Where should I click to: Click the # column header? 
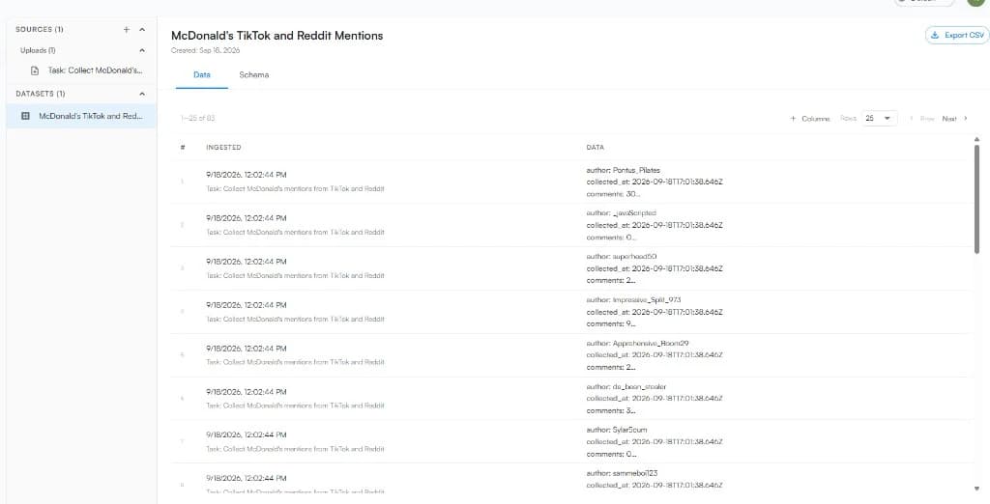(183, 147)
